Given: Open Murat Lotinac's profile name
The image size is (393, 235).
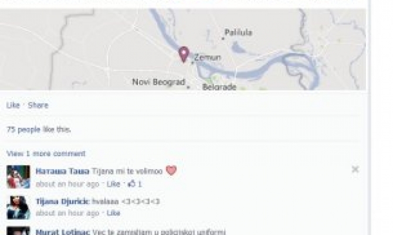Looking at the screenshot, I should coord(63,231).
